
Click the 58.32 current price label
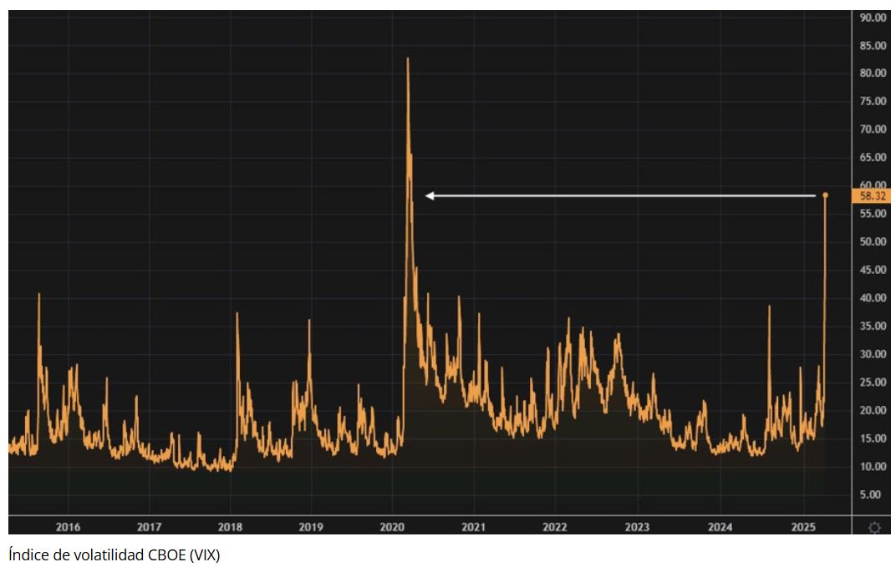[872, 196]
